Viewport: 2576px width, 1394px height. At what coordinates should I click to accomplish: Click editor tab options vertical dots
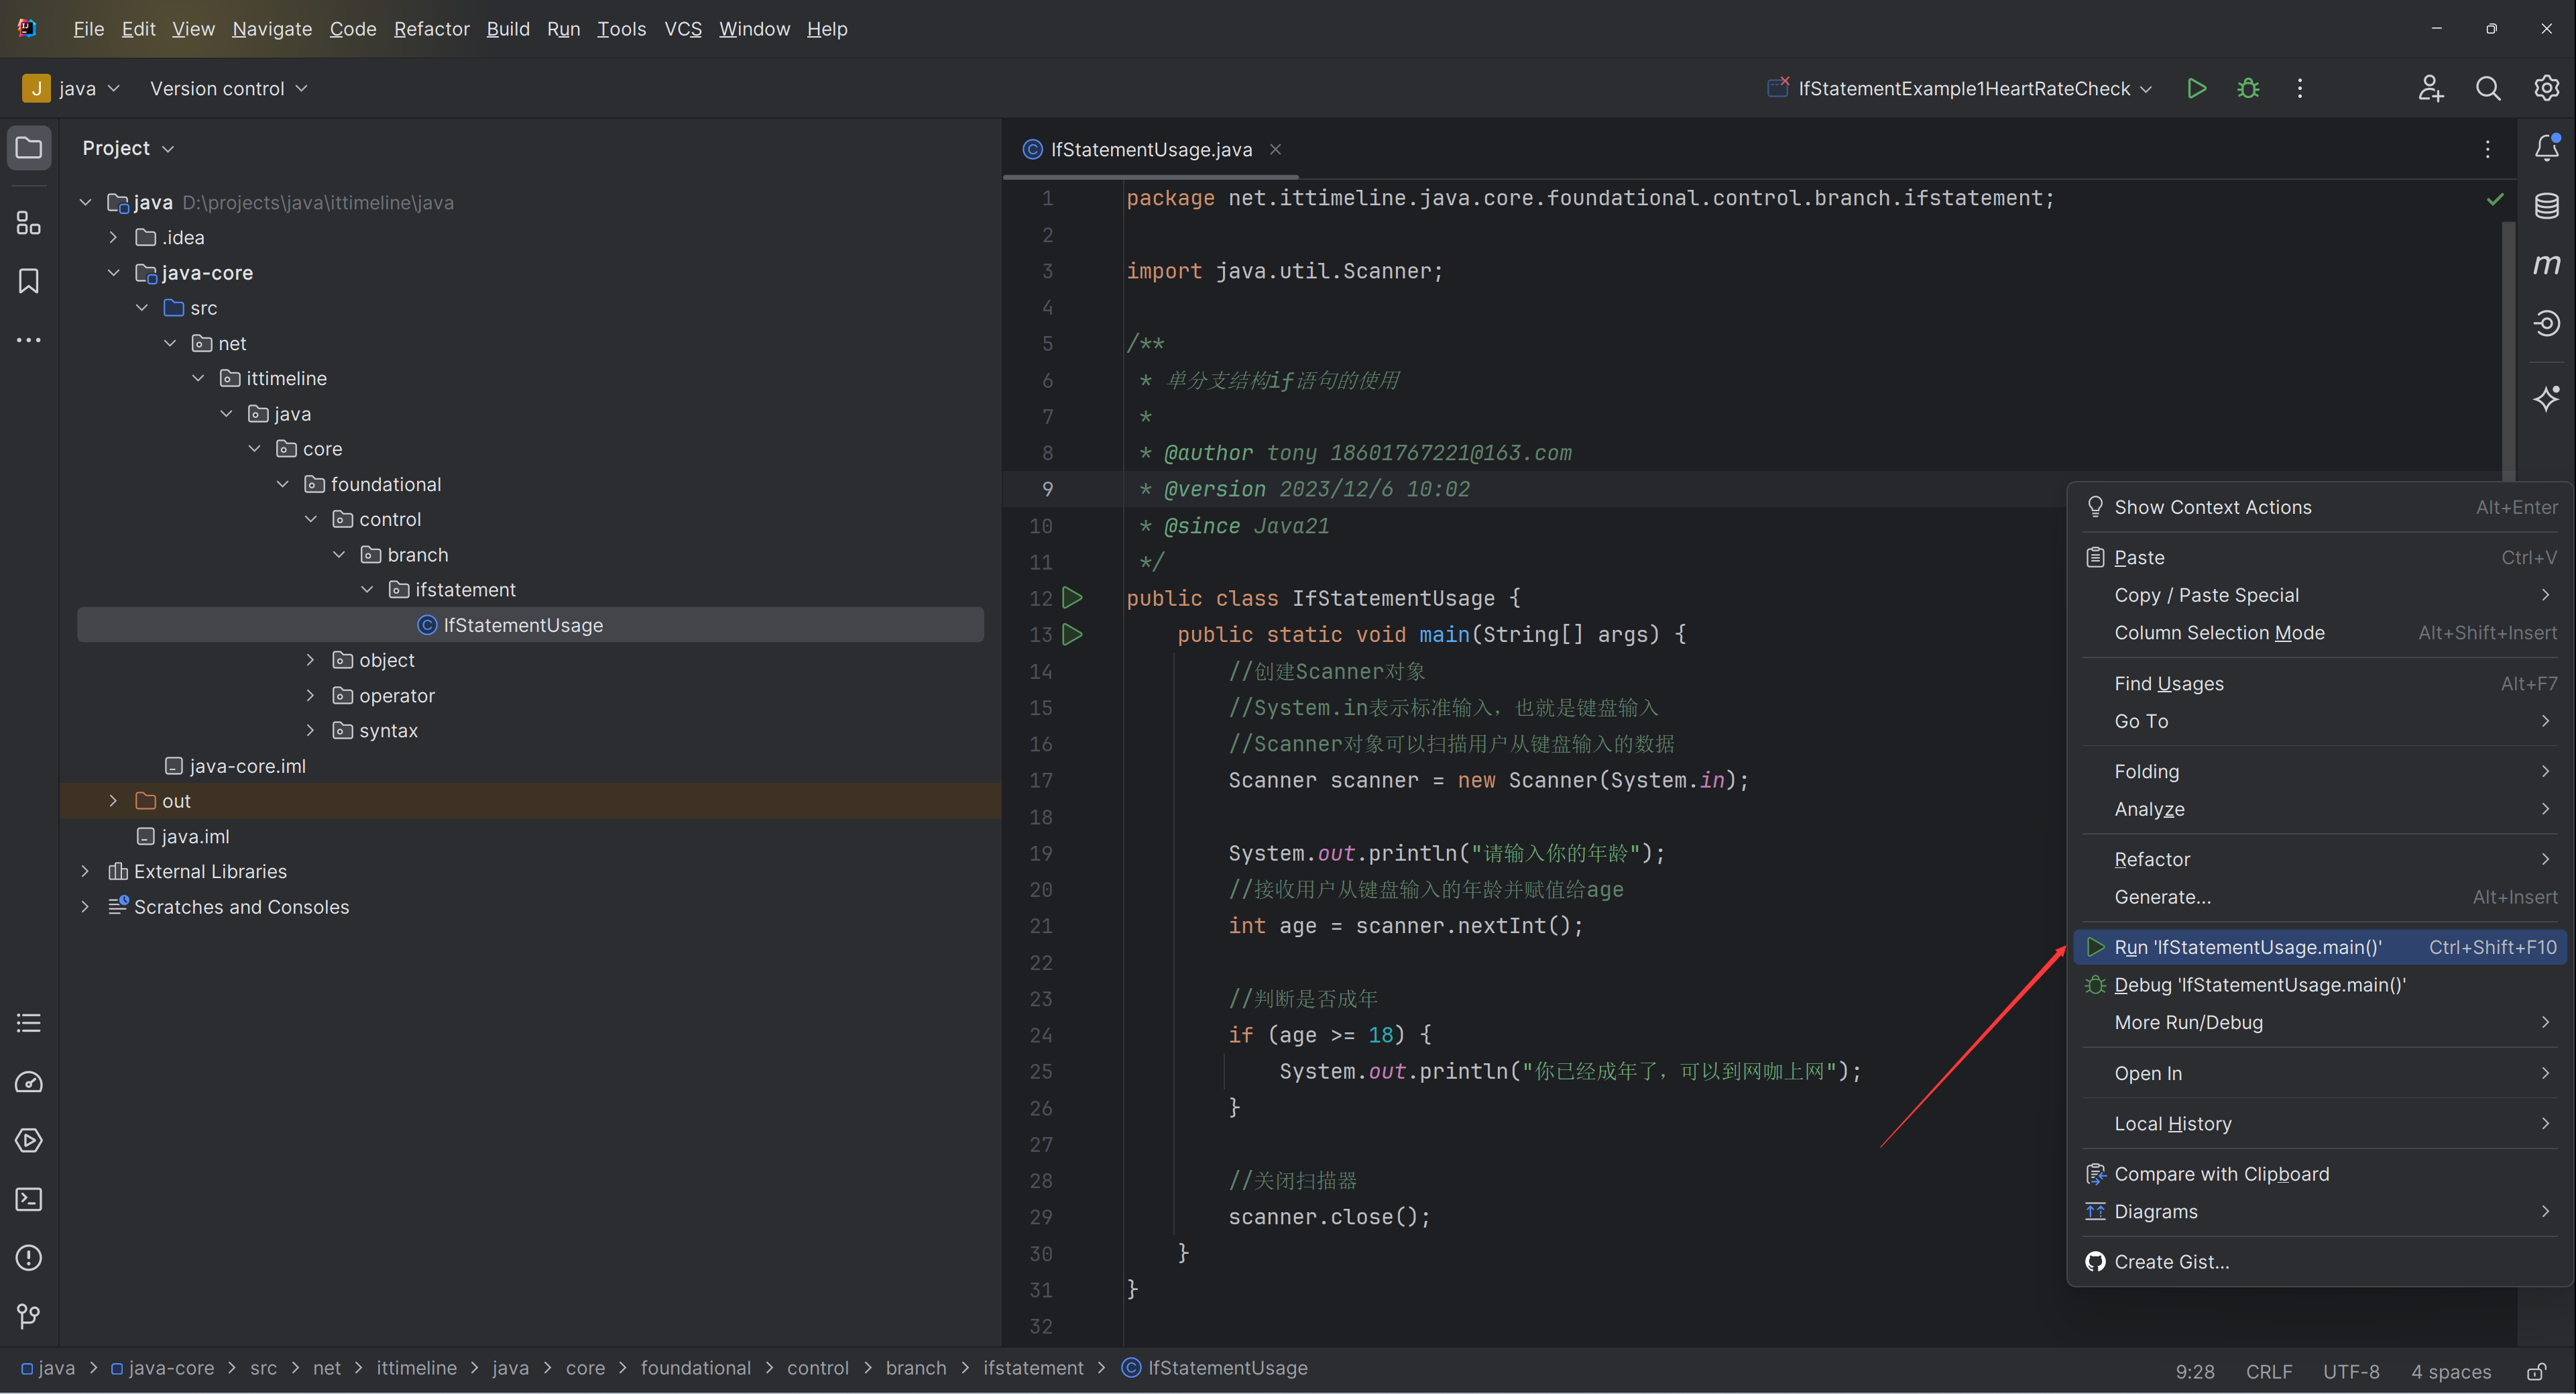(2487, 149)
